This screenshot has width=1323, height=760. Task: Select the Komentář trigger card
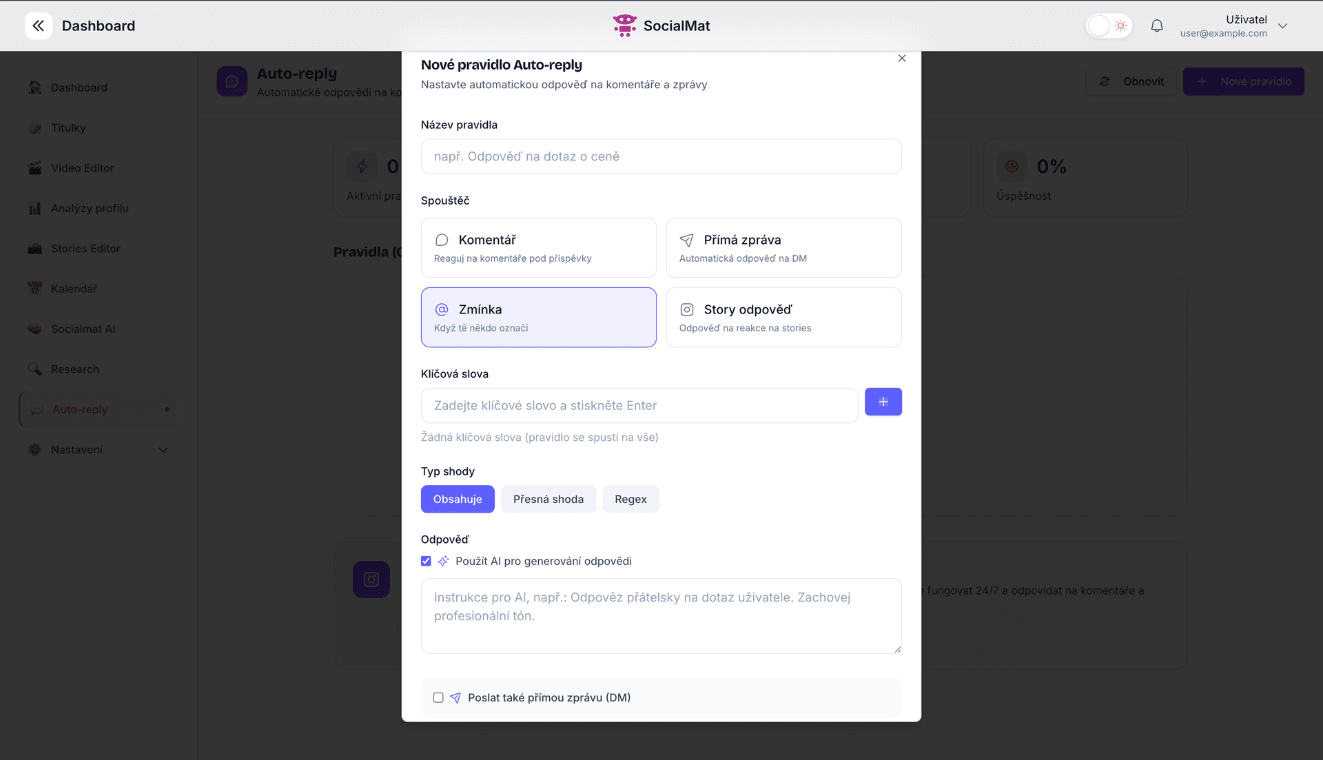point(538,248)
